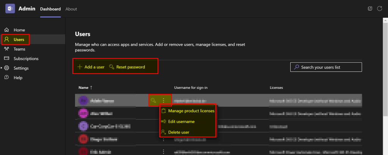Click the Admin app logo icon

tap(10, 9)
